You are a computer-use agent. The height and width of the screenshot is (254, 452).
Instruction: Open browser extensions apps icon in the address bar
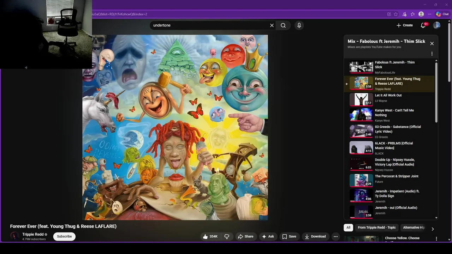pos(389,14)
